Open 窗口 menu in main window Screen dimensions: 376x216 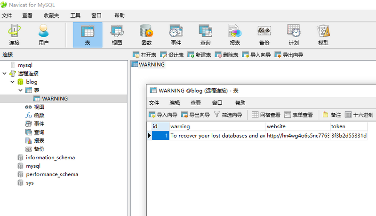coord(96,15)
